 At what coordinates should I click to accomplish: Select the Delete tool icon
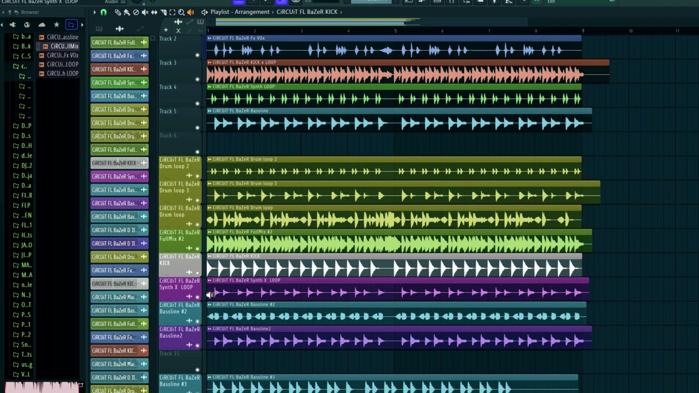pyautogui.click(x=136, y=12)
